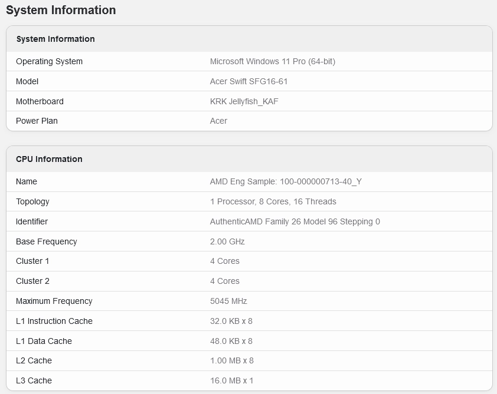
Task: Click the Acer Swift SFG16-61 model value
Action: (x=249, y=81)
